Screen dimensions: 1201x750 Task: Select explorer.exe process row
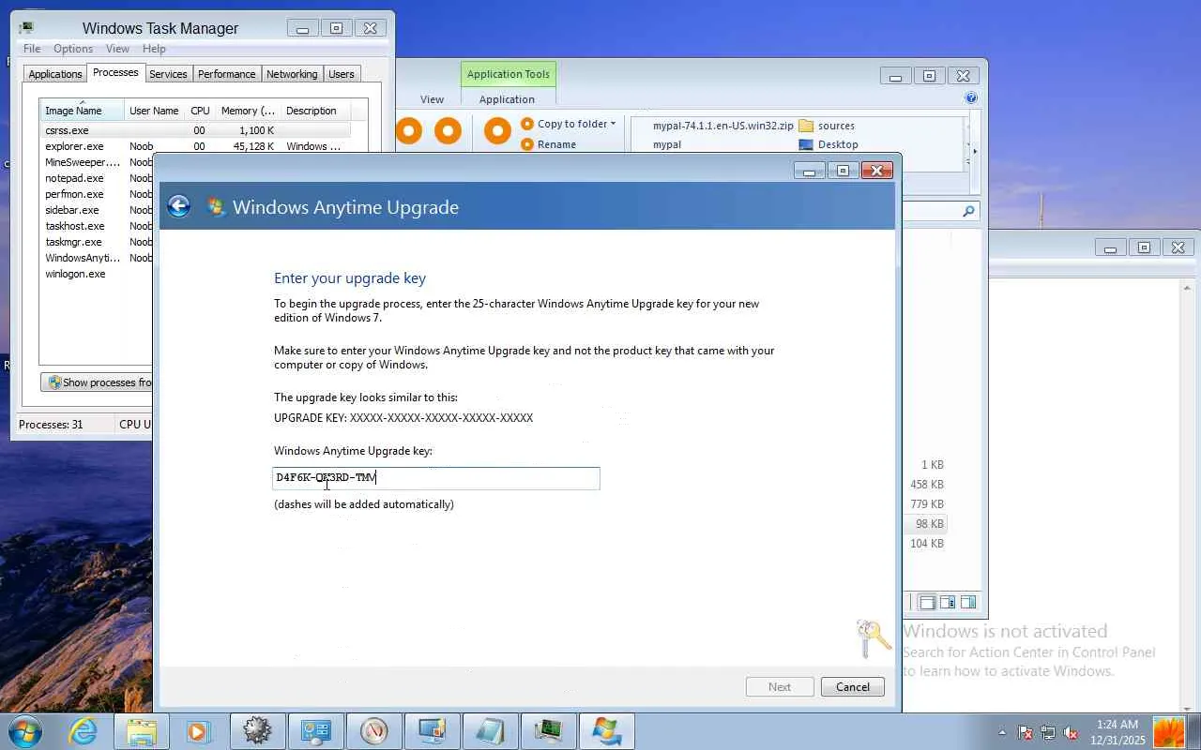pos(195,146)
